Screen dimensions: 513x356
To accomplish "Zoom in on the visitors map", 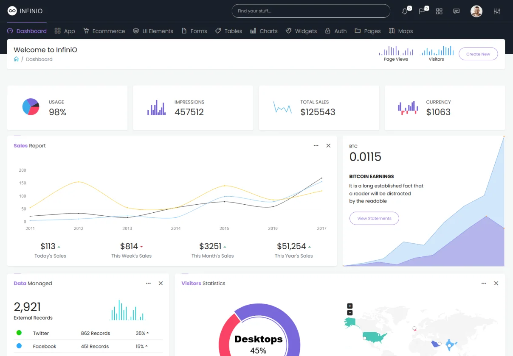I will (350, 306).
